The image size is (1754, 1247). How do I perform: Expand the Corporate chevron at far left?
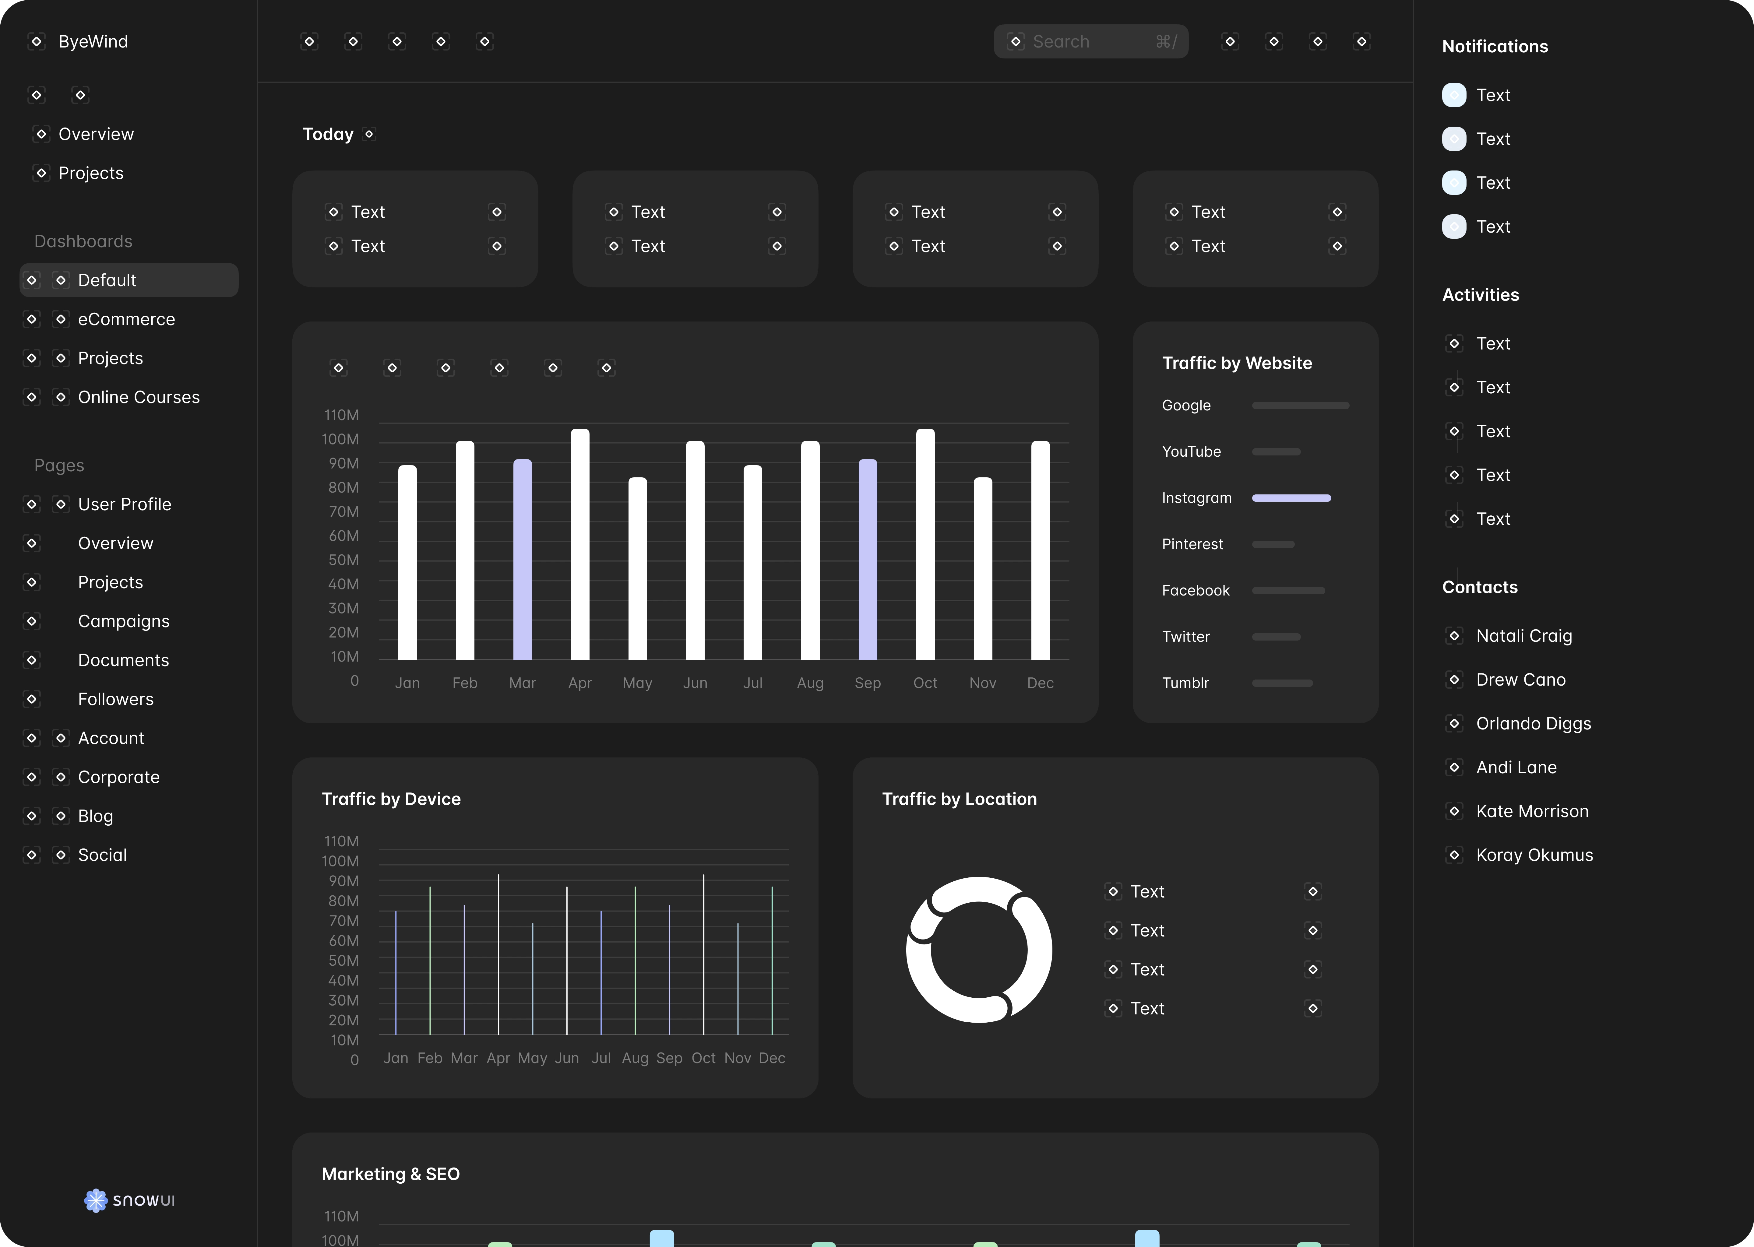coord(31,777)
